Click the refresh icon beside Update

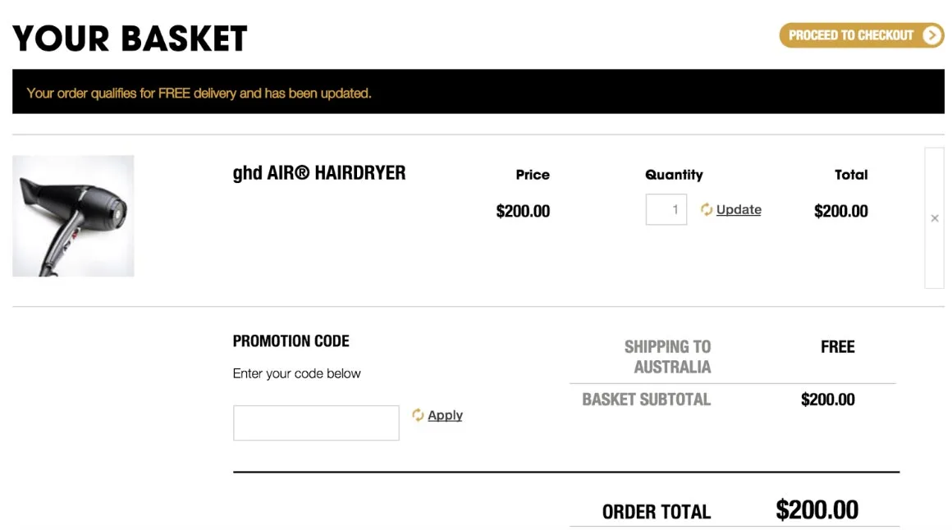(706, 210)
